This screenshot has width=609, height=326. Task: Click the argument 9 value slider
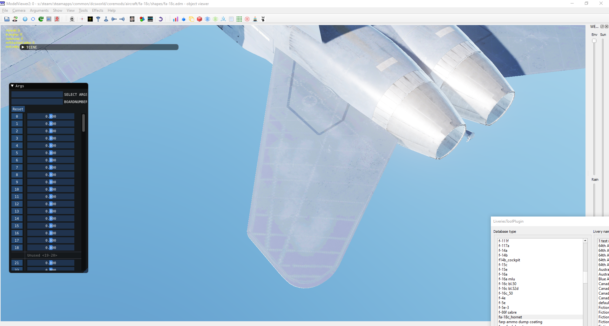point(51,182)
